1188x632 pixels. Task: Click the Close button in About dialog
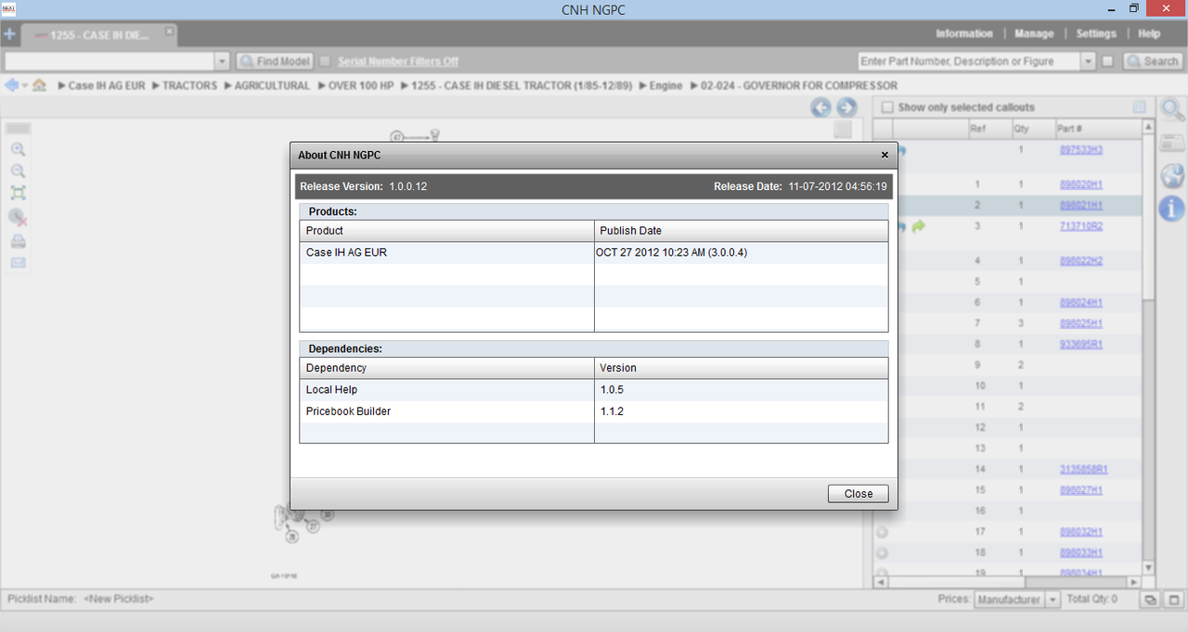pos(858,494)
